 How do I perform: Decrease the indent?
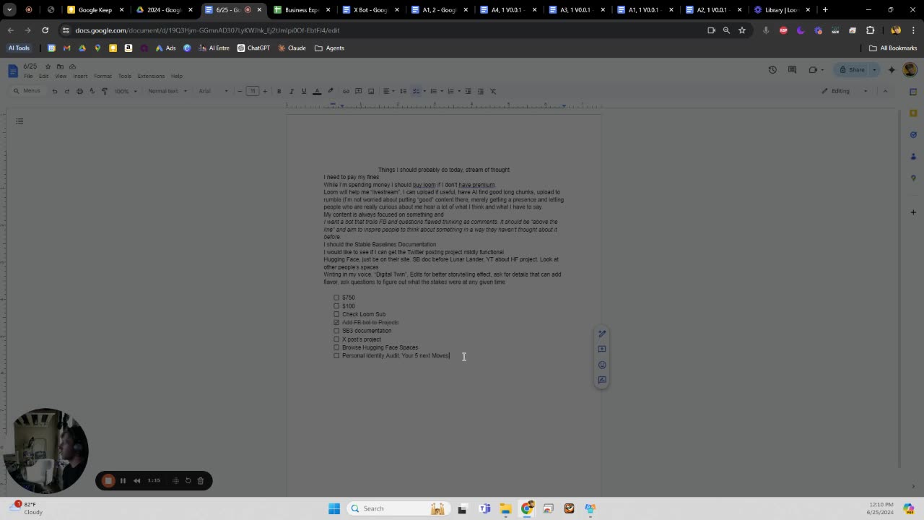coord(468,91)
